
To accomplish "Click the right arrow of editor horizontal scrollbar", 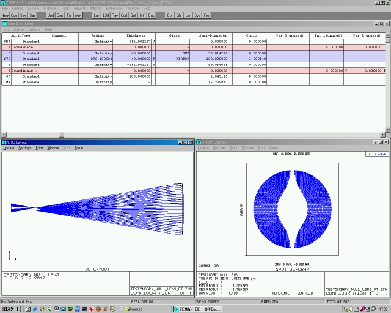I will click(383, 134).
